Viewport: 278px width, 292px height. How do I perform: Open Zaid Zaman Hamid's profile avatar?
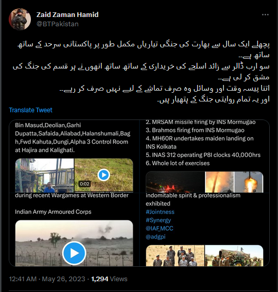20,19
